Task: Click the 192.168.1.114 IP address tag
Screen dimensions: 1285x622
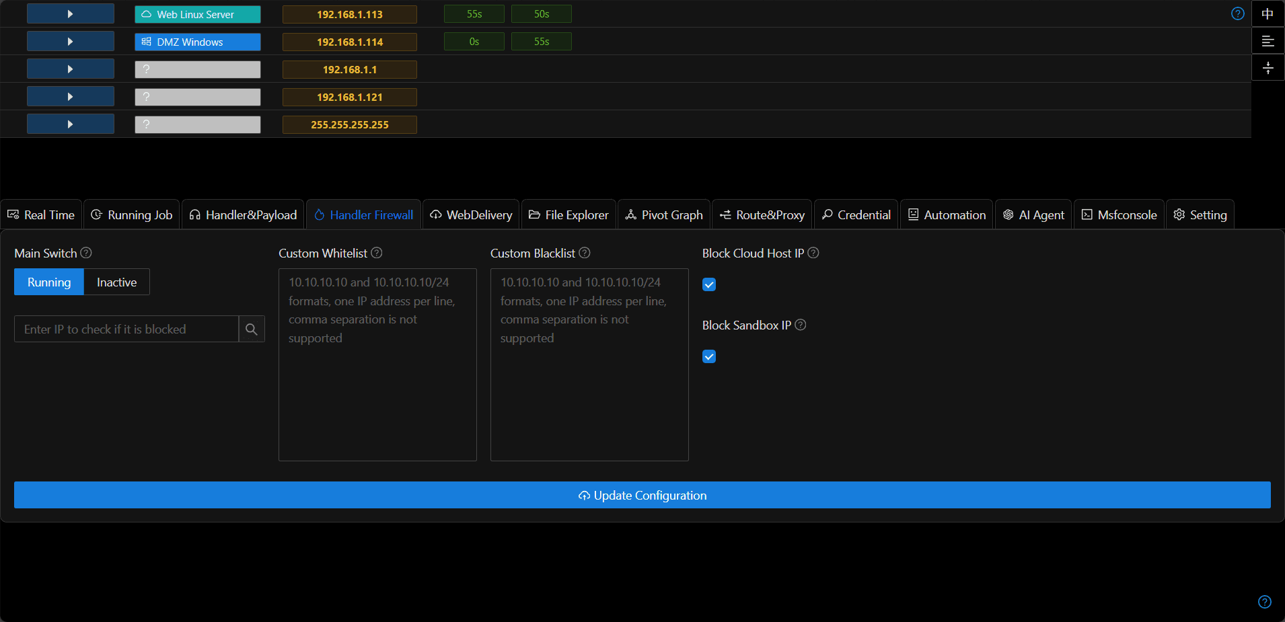Action: click(x=350, y=42)
